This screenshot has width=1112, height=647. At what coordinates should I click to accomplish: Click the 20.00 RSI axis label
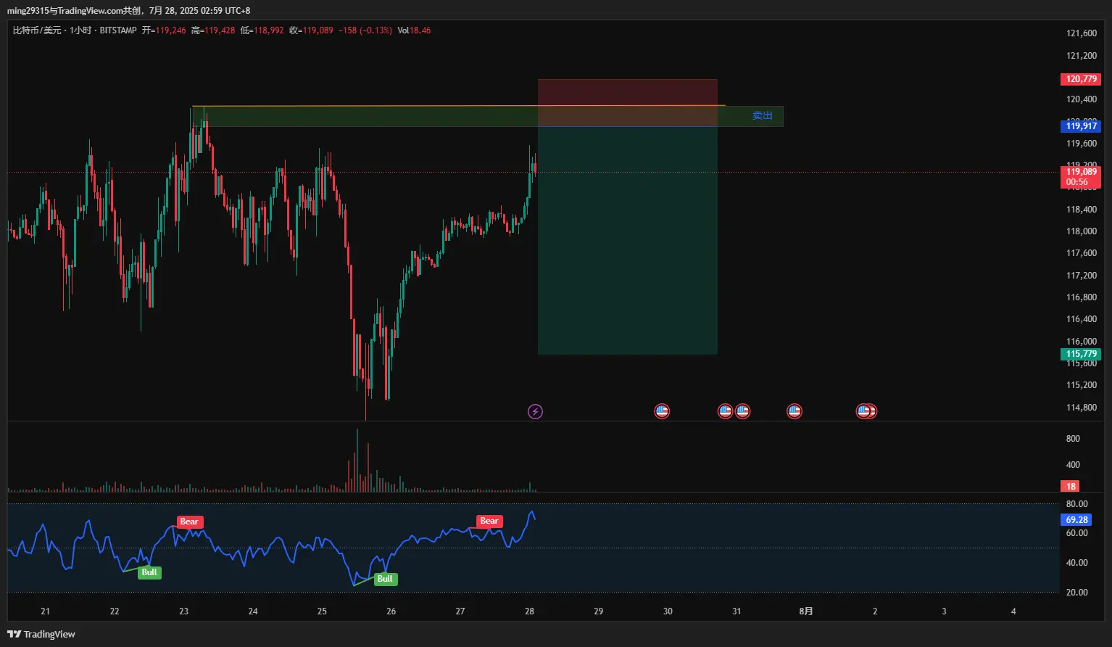coord(1077,593)
